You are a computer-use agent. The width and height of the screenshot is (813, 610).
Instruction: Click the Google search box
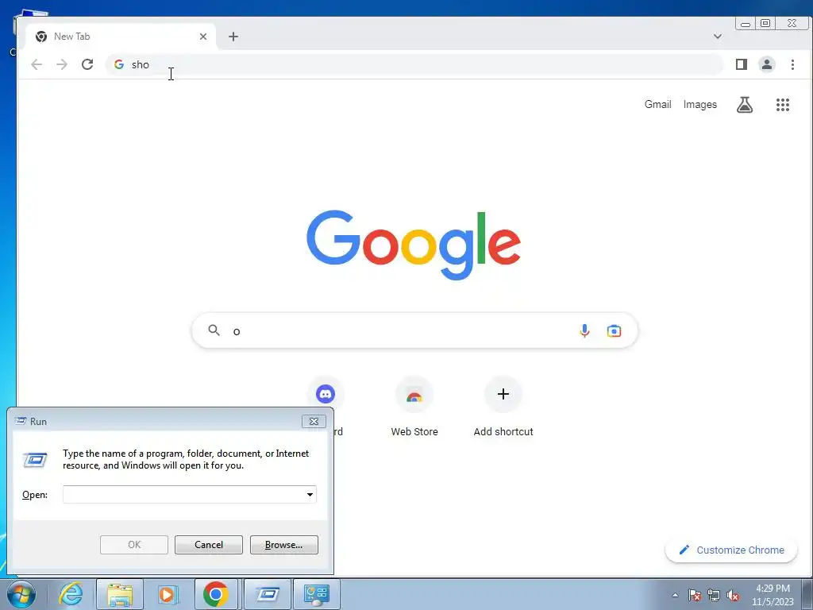pyautogui.click(x=414, y=330)
